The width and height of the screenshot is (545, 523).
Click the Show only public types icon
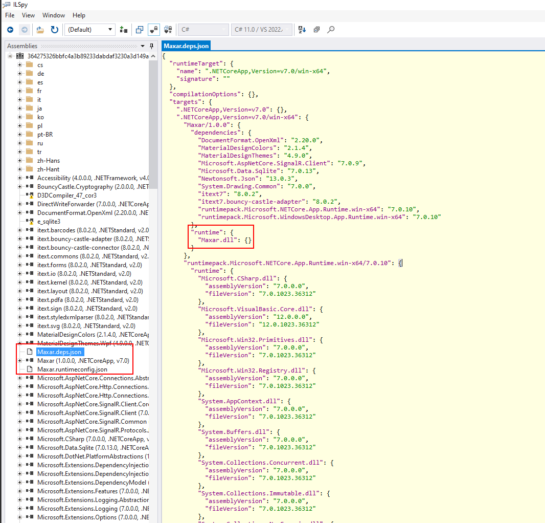(x=140, y=30)
